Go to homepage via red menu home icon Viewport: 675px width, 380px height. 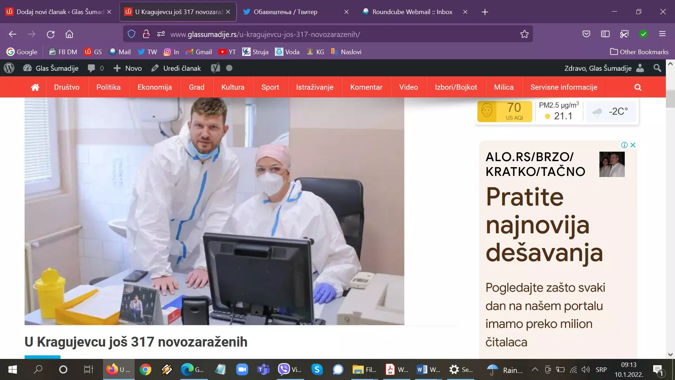(x=35, y=87)
